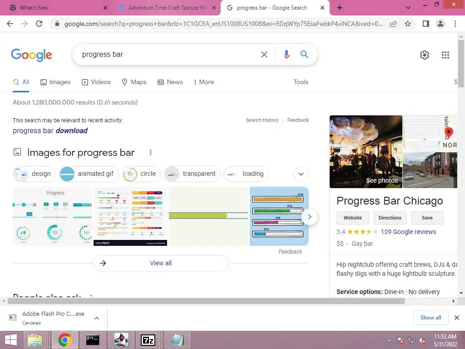Open new browser tab
465x349 pixels.
[340, 8]
